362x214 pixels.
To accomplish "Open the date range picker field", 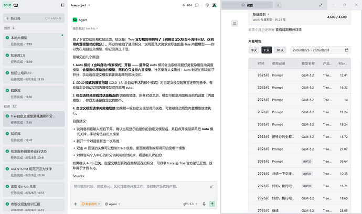I will click(321, 50).
